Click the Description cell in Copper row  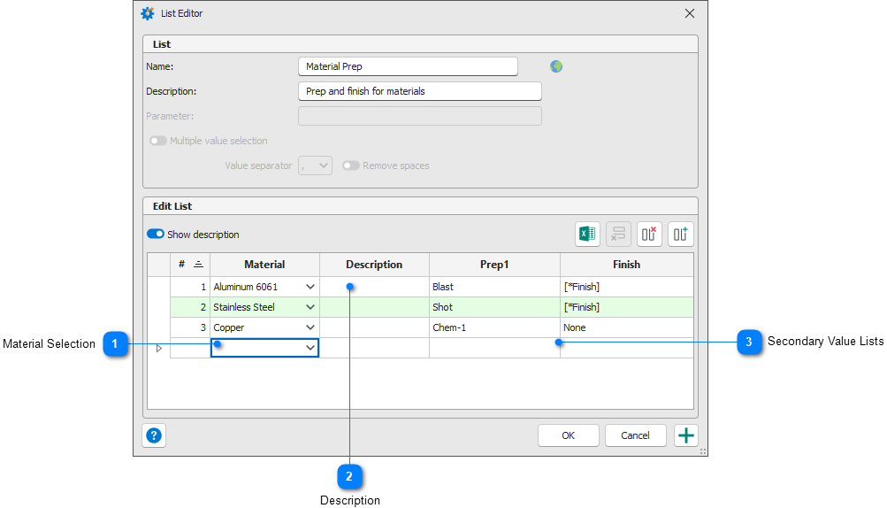tap(374, 327)
